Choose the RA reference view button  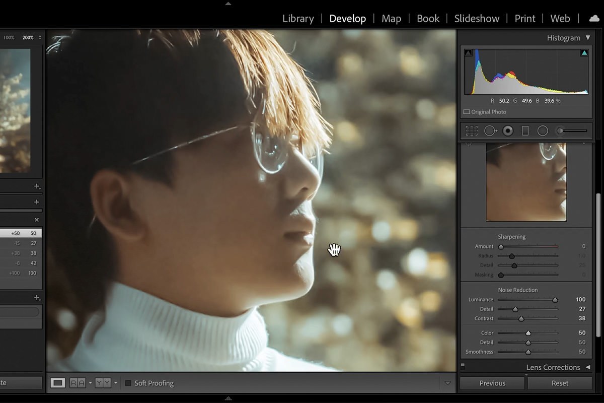[x=78, y=383]
